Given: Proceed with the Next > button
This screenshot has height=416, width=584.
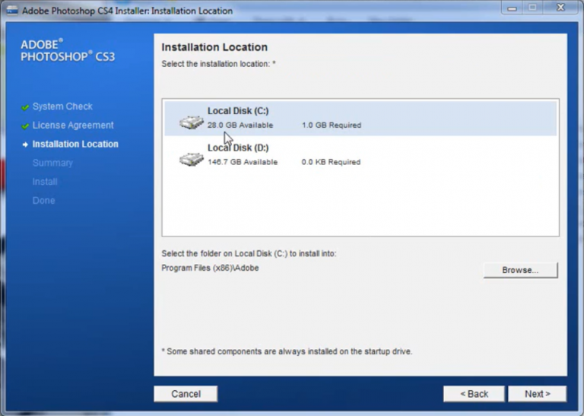Looking at the screenshot, I should point(536,394).
